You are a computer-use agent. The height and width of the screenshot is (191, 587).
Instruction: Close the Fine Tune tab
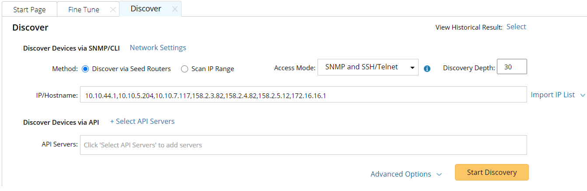[113, 10]
